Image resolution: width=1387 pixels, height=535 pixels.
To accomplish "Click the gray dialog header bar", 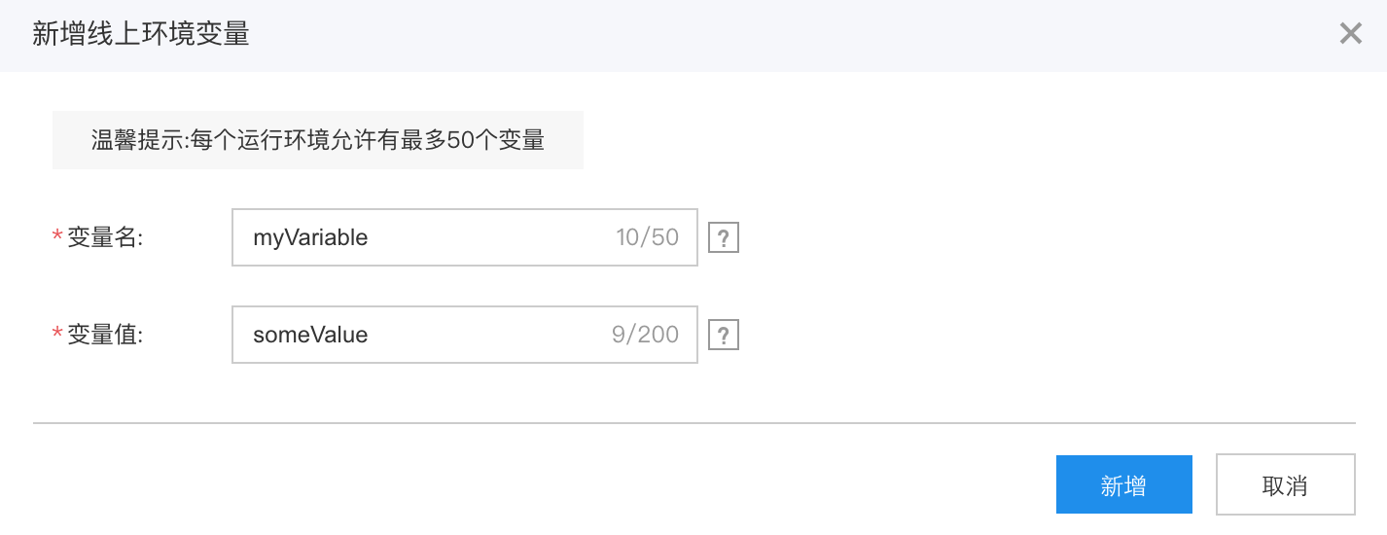I will [693, 35].
